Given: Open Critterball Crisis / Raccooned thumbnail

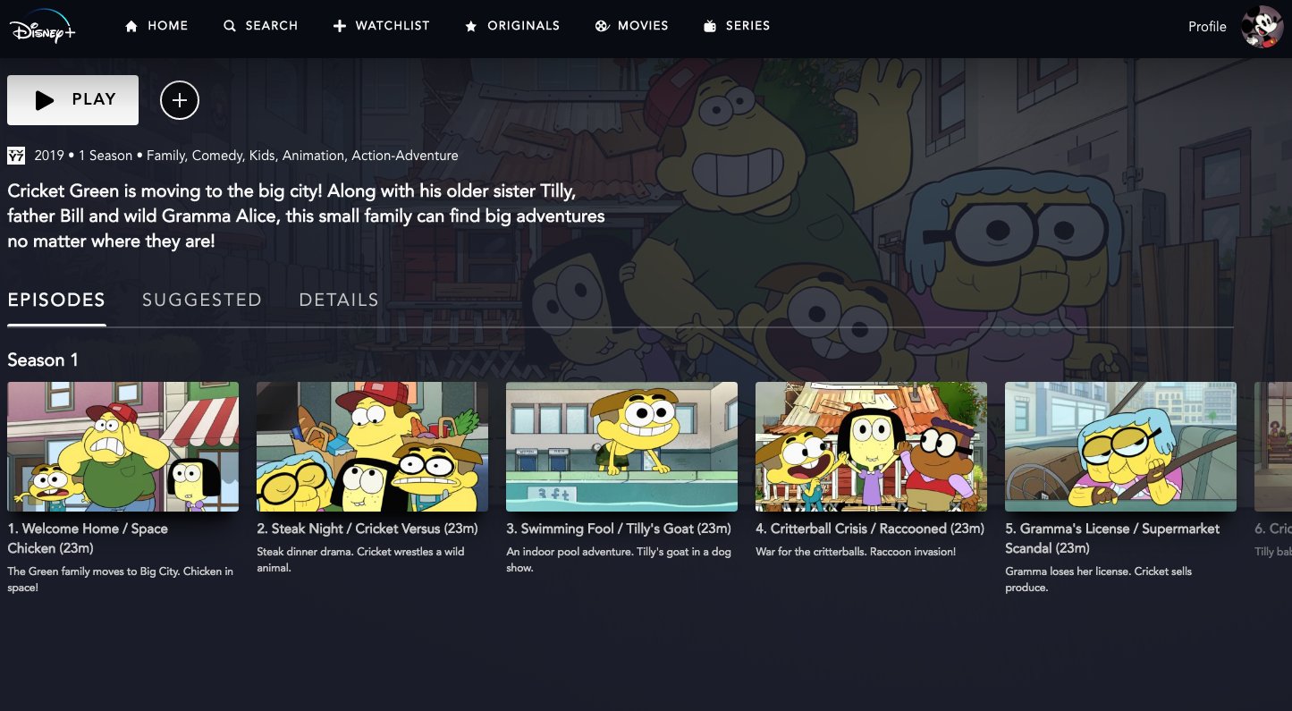Looking at the screenshot, I should point(872,447).
